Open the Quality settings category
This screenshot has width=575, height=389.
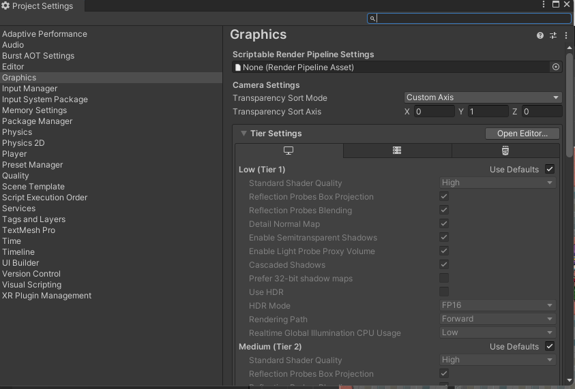coord(16,176)
